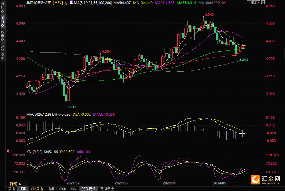Click the red sun marker beside KDJ
285x191 pixels.
(x=8, y=151)
